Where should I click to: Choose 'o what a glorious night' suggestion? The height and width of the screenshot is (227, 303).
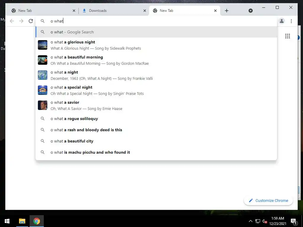click(x=156, y=45)
